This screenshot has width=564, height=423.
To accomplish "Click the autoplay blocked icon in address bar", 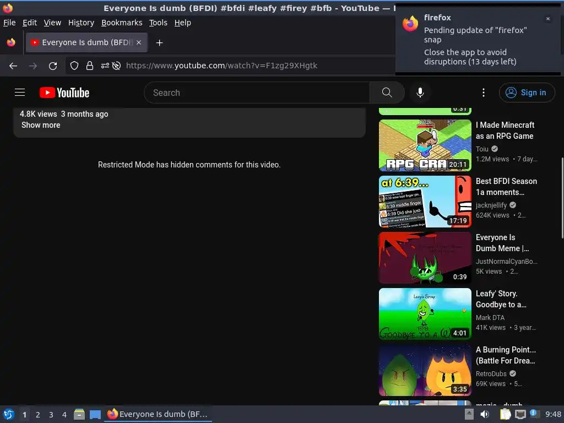I will [116, 66].
